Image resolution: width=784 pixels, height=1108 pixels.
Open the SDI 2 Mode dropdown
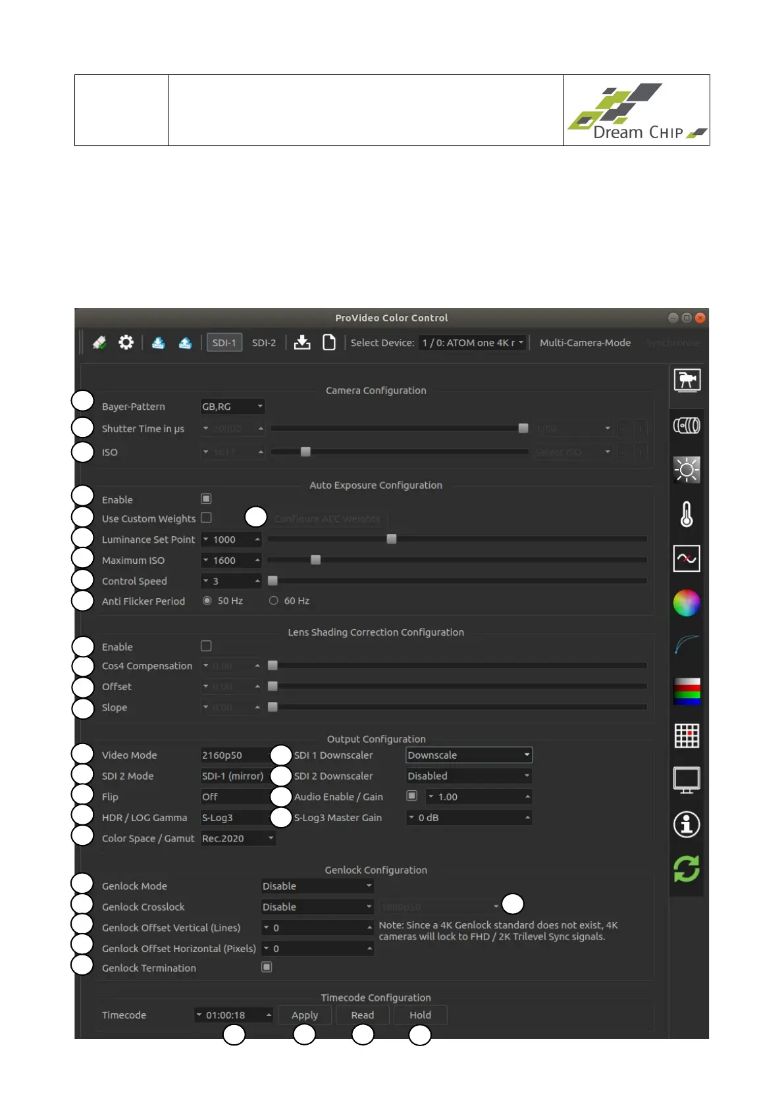click(238, 776)
